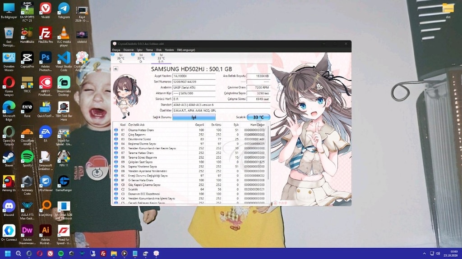This screenshot has height=259, width=462.
Task: Open the dist folder on desktop
Action: click(448, 11)
